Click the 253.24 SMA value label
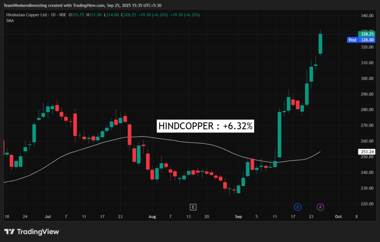 [367, 152]
